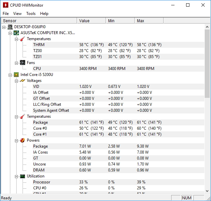The width and height of the screenshot is (211, 201).
Task: Open the File menu
Action: tap(6, 14)
